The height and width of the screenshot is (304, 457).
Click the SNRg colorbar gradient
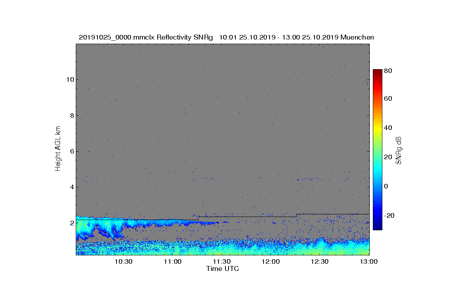(377, 150)
